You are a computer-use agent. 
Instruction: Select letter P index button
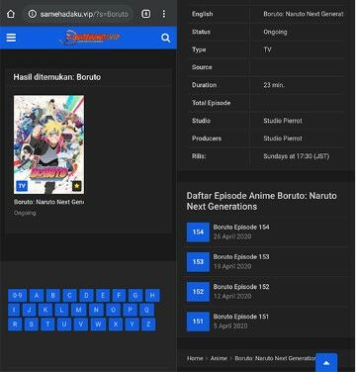point(130,310)
